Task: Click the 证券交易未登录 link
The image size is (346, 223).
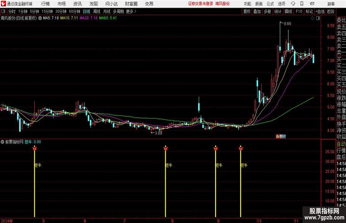Action: click(x=201, y=4)
